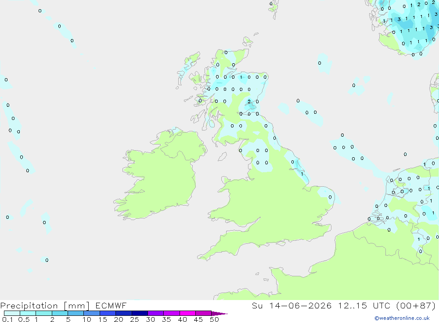This screenshot has width=439, height=322.
Task: Click the "12..15 UTC" time text
Action: [364, 306]
